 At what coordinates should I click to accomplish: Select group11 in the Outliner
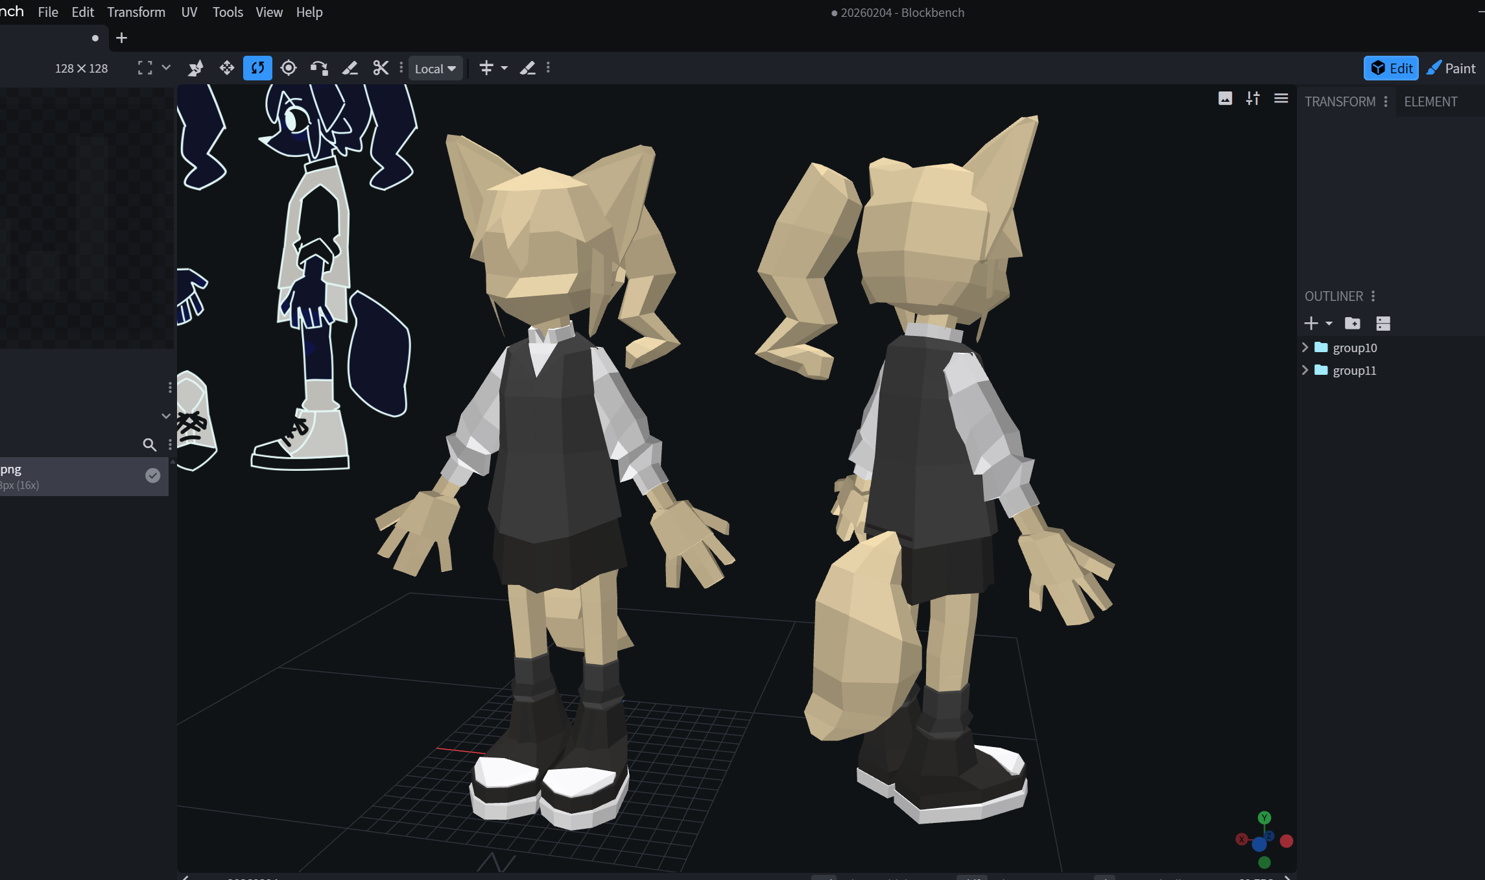tap(1354, 370)
